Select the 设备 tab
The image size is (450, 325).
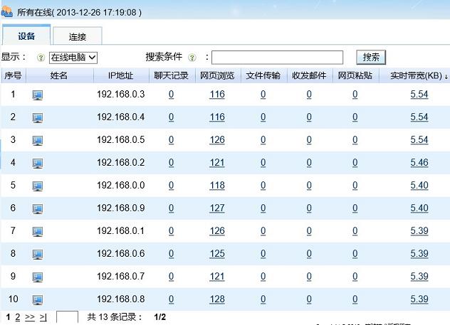tap(26, 36)
